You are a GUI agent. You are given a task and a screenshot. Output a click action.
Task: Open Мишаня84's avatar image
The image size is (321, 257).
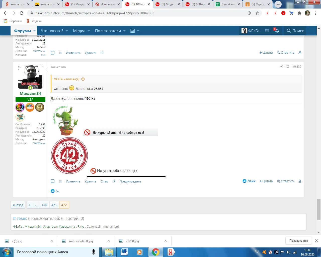30,77
